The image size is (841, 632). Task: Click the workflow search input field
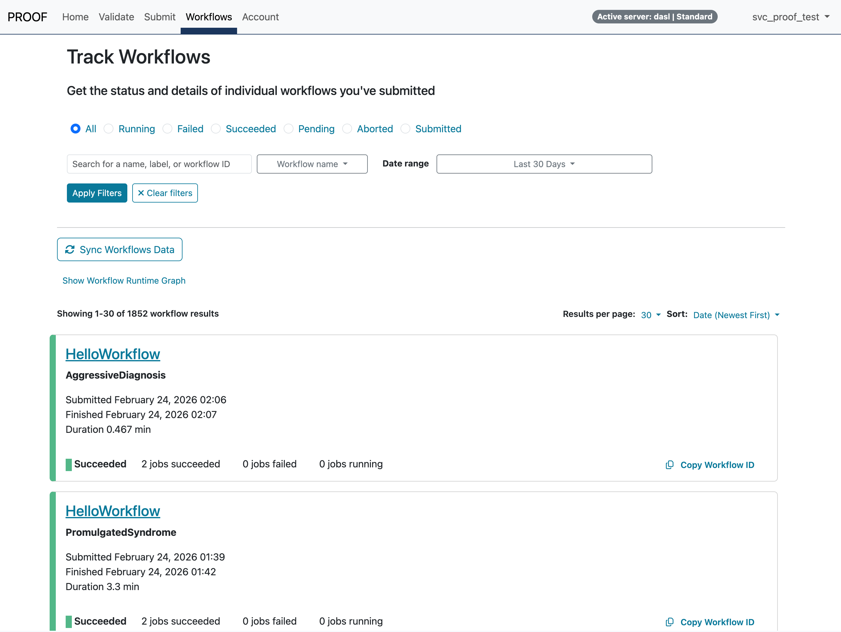pyautogui.click(x=159, y=164)
